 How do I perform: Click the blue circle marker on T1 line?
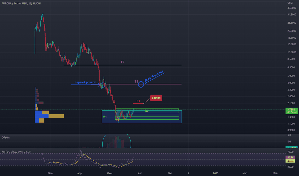(141, 84)
